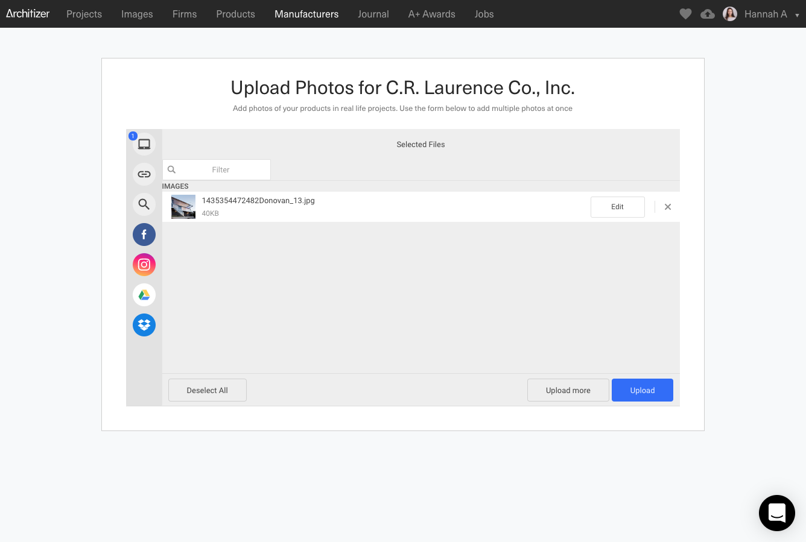The height and width of the screenshot is (542, 806).
Task: Click Upload more button
Action: pos(568,390)
